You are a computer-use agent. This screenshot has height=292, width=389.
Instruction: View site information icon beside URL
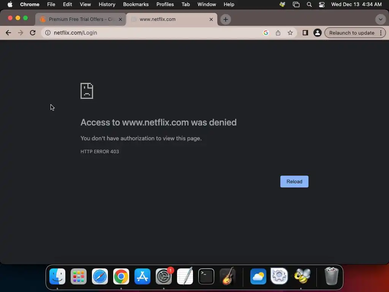pos(48,33)
